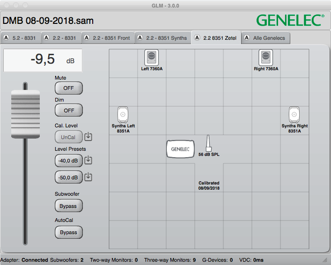Switch to the 2.2 - 8331 group tab
Viewport: 331px width, 265px height.
tap(61, 38)
